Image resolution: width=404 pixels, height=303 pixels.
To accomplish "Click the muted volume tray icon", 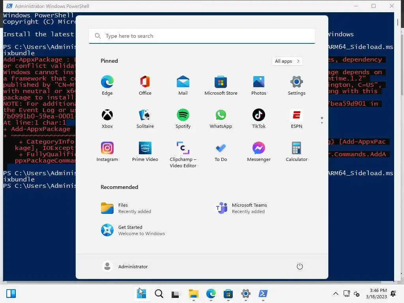I will click(357, 294).
